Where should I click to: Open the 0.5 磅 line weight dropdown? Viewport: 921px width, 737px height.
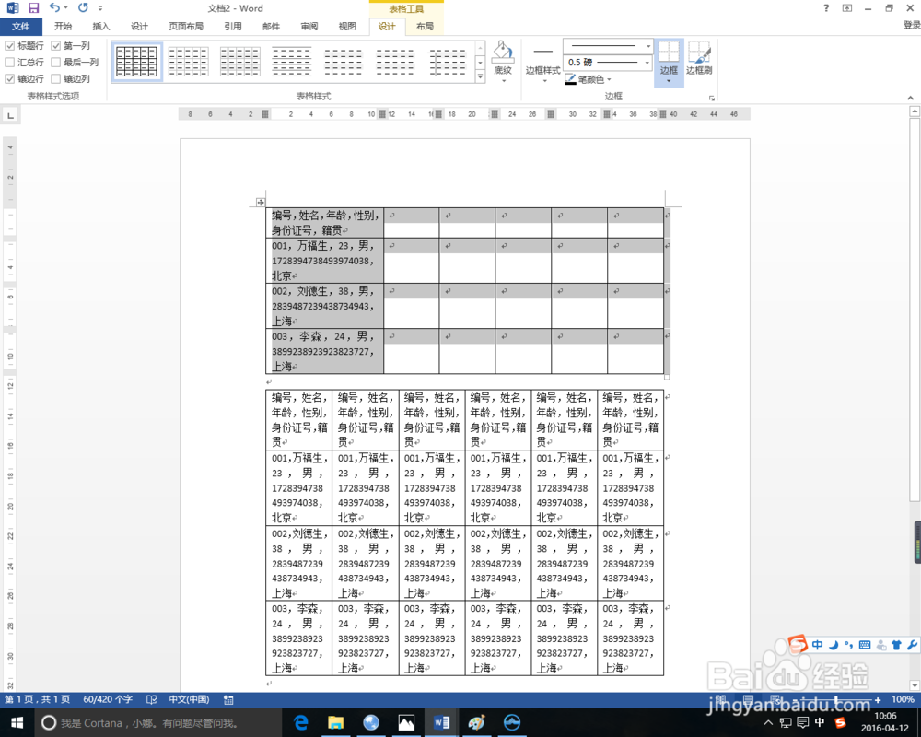[647, 63]
